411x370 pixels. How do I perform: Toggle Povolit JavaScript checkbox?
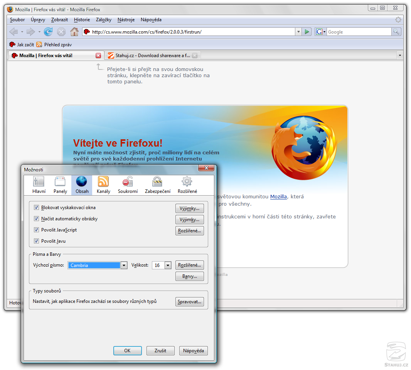click(36, 230)
